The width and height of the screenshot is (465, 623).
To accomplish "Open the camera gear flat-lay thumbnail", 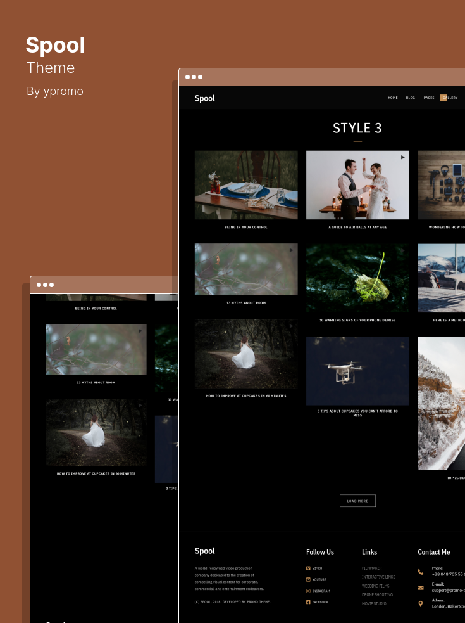I will (x=441, y=185).
